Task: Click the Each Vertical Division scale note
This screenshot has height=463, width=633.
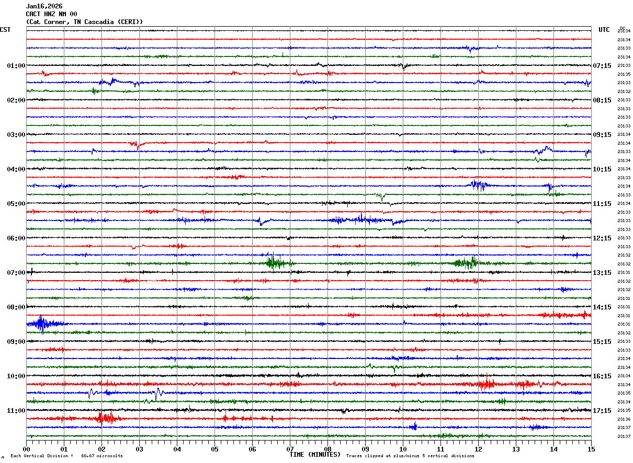Action: 67,456
